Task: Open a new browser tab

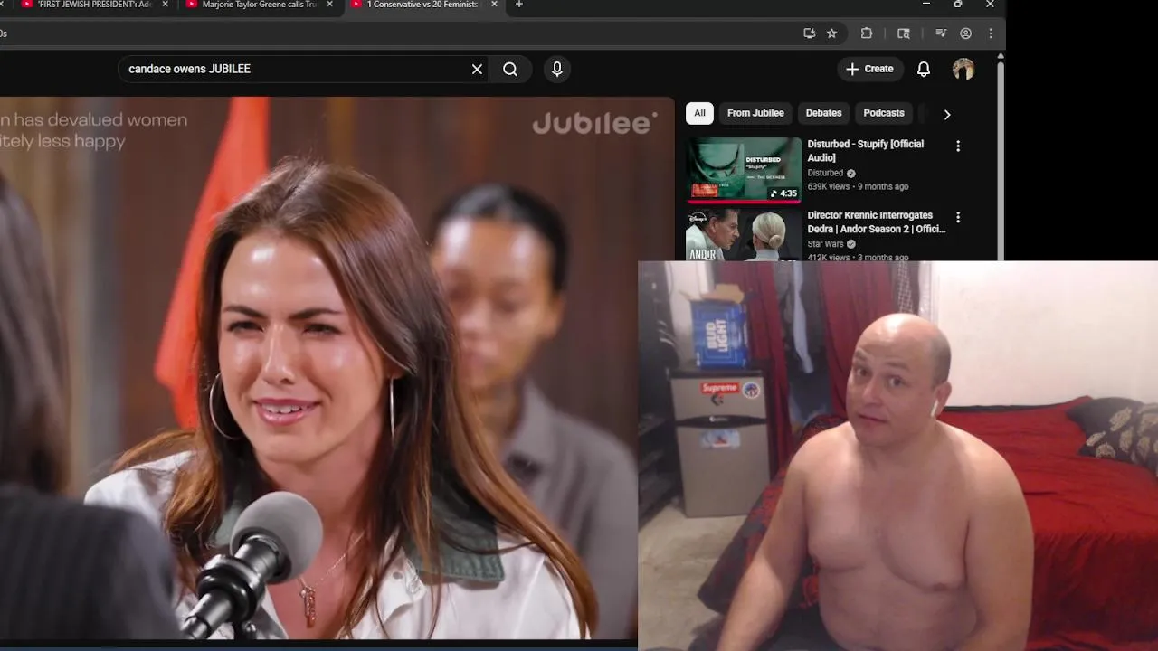Action: pyautogui.click(x=518, y=5)
